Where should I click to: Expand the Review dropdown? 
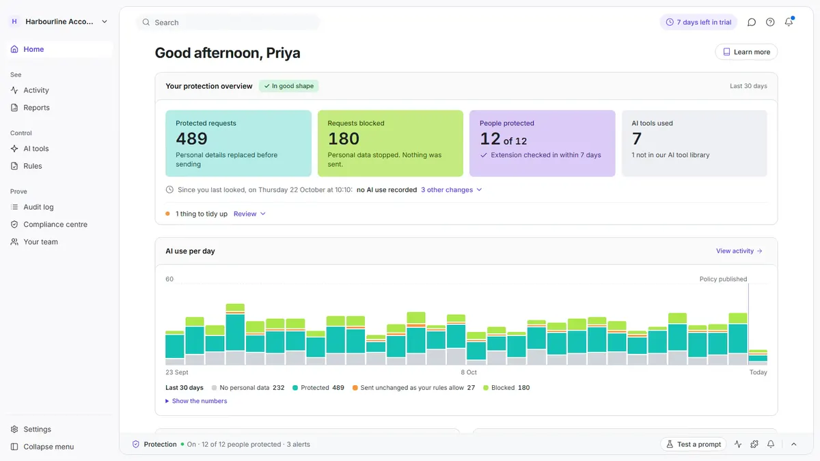[x=249, y=214]
